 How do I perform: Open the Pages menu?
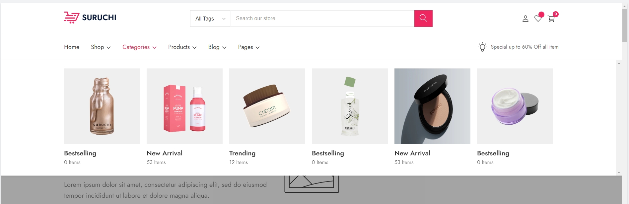pos(249,47)
